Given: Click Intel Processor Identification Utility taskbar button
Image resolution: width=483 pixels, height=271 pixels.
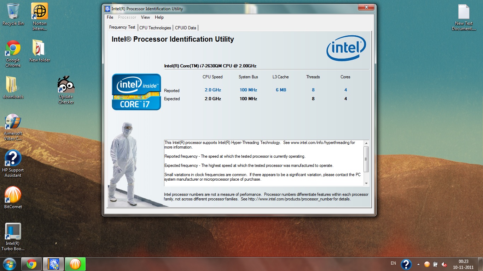Looking at the screenshot, I should 53,264.
